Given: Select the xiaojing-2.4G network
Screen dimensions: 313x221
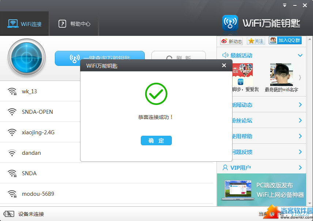Looking at the screenshot, I should 40,132.
